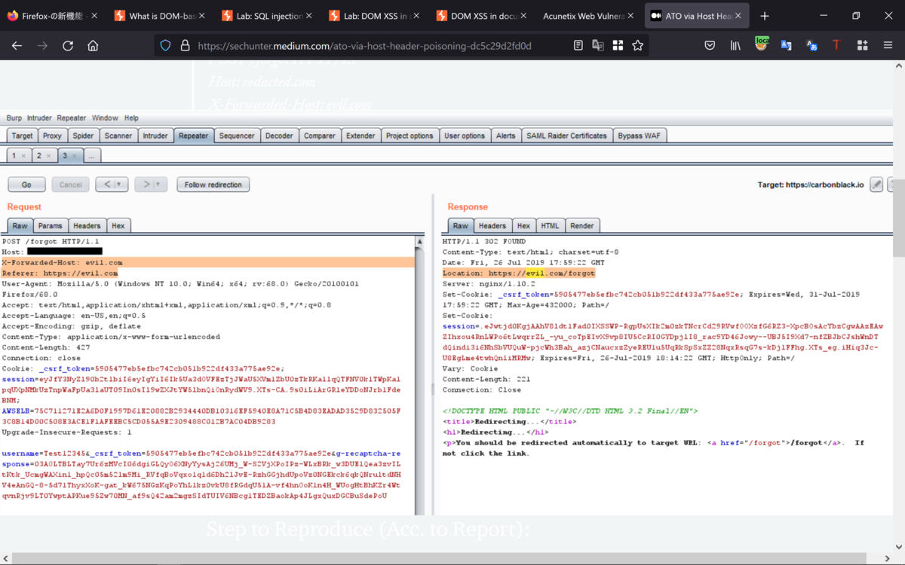Open the next-request history dropdown arrow

[159, 185]
